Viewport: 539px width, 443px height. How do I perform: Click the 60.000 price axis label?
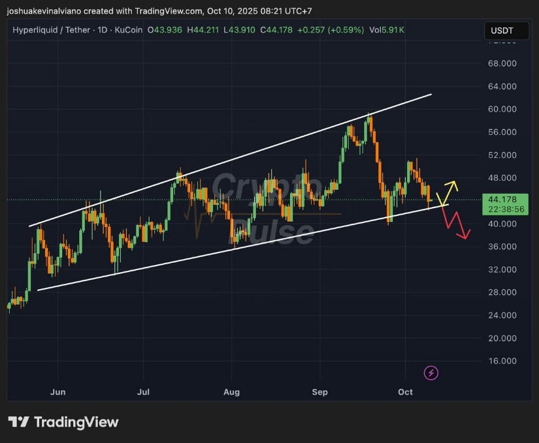click(x=501, y=109)
